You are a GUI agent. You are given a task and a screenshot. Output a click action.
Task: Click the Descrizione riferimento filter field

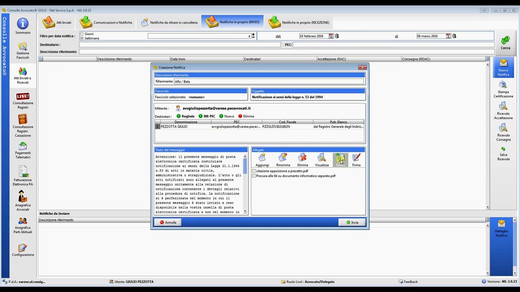(x=286, y=52)
